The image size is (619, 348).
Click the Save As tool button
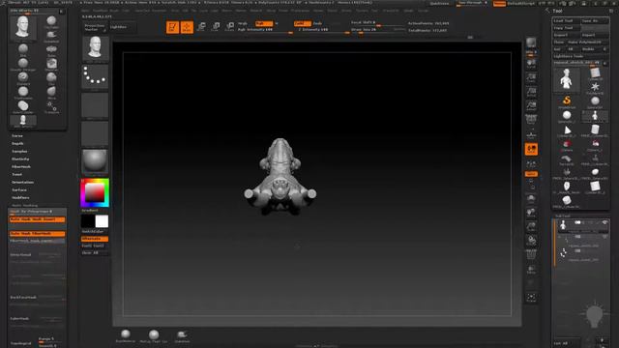click(595, 21)
